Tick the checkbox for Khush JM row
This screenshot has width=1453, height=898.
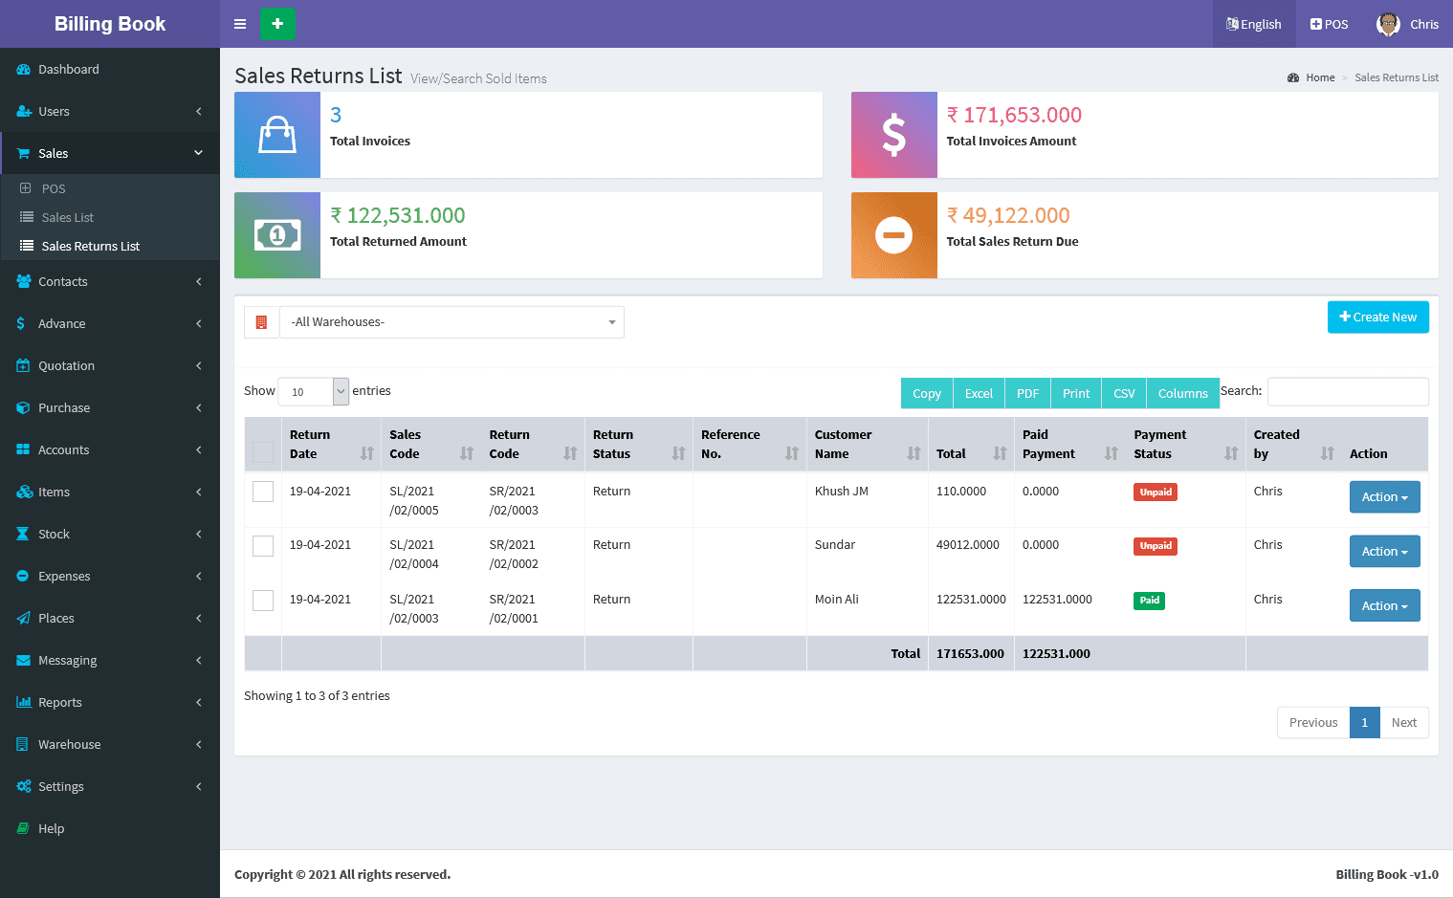click(263, 492)
